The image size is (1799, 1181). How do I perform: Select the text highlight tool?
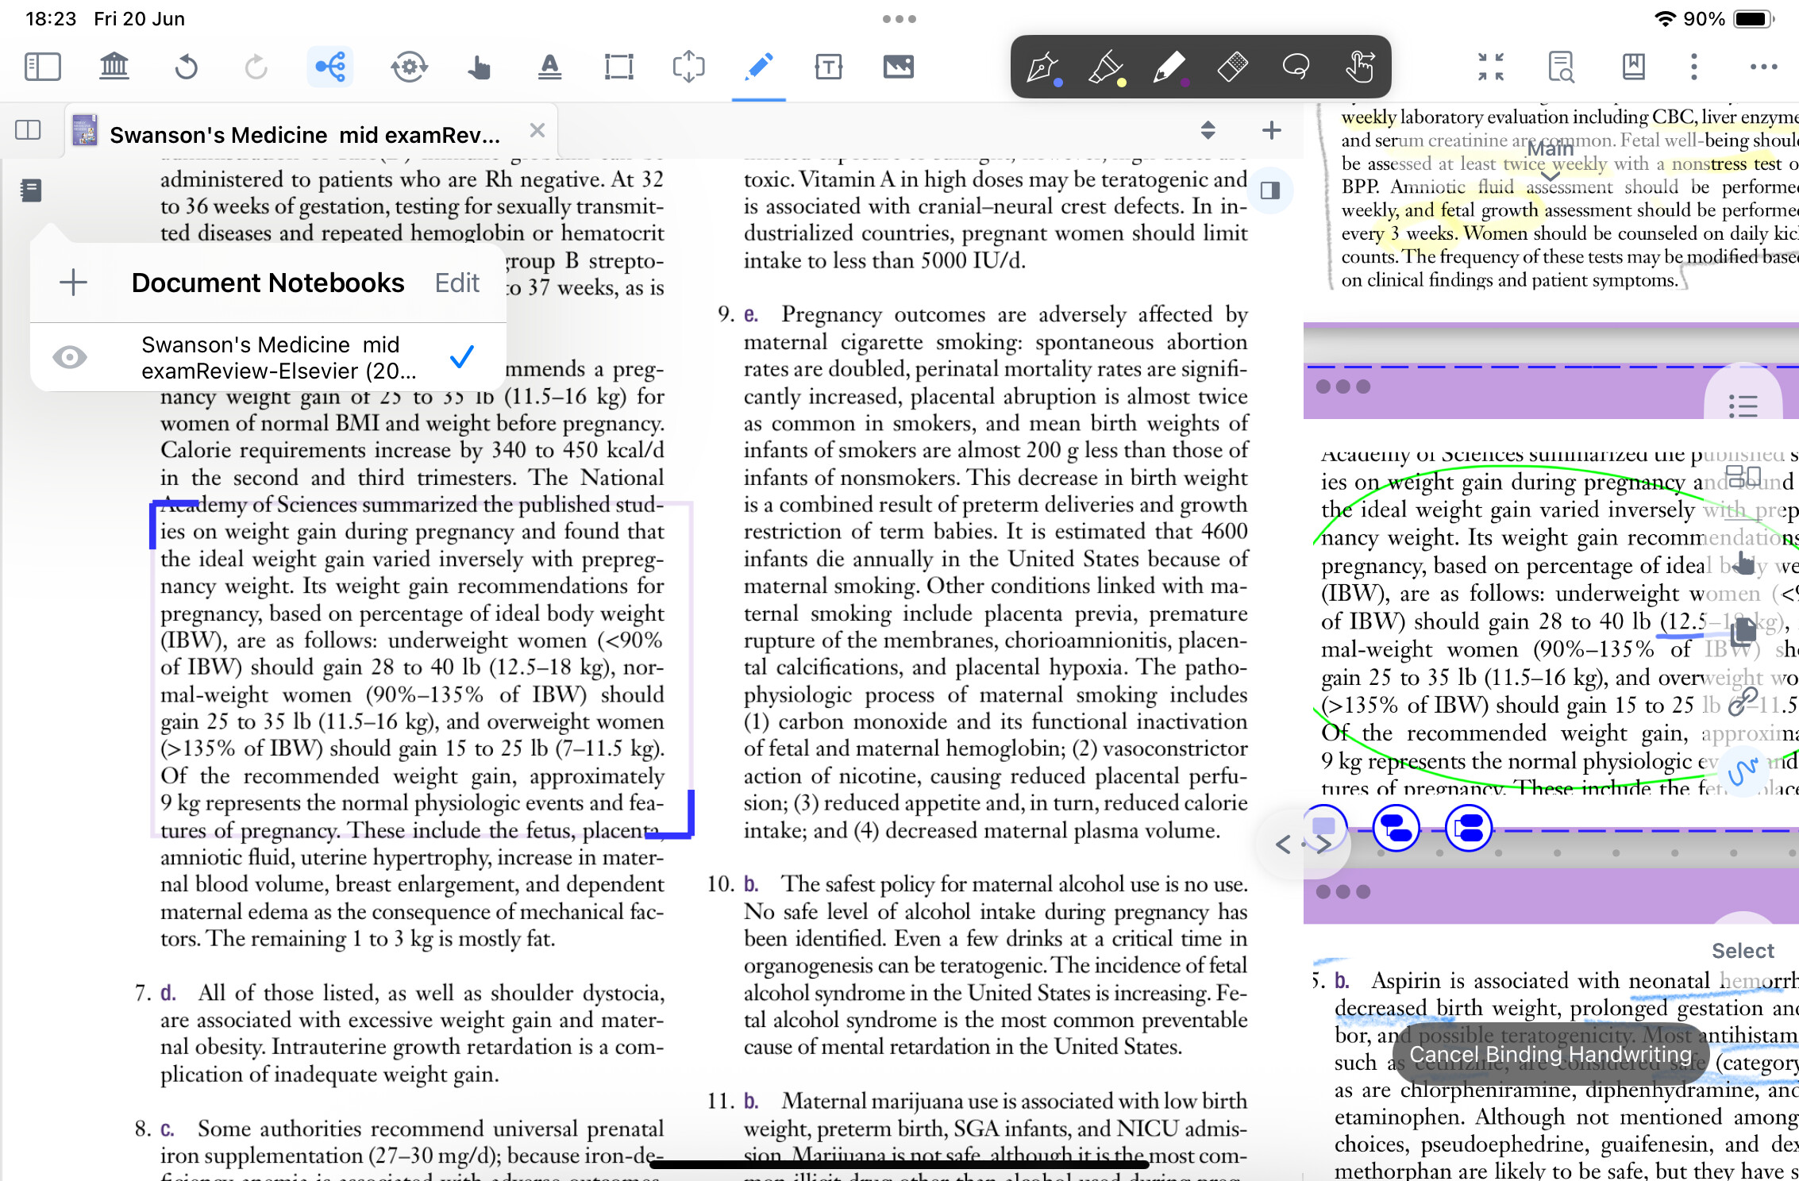549,67
